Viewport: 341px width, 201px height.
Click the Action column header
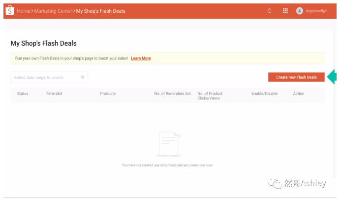[299, 93]
